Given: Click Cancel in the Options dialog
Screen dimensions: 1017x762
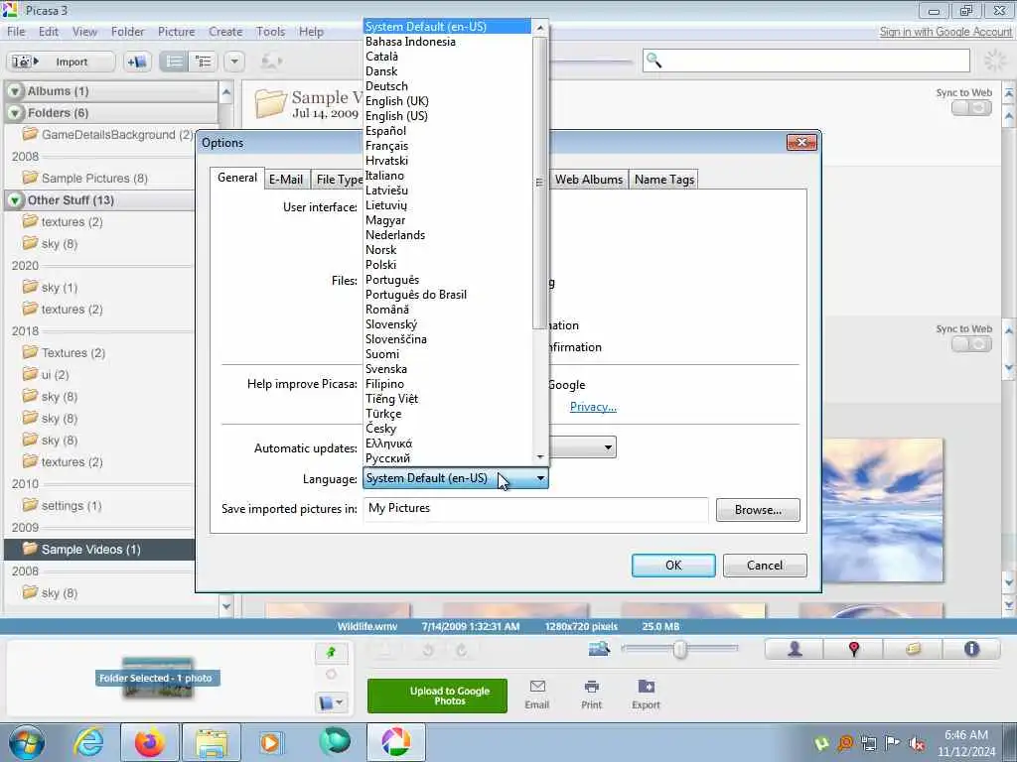Looking at the screenshot, I should pos(765,565).
